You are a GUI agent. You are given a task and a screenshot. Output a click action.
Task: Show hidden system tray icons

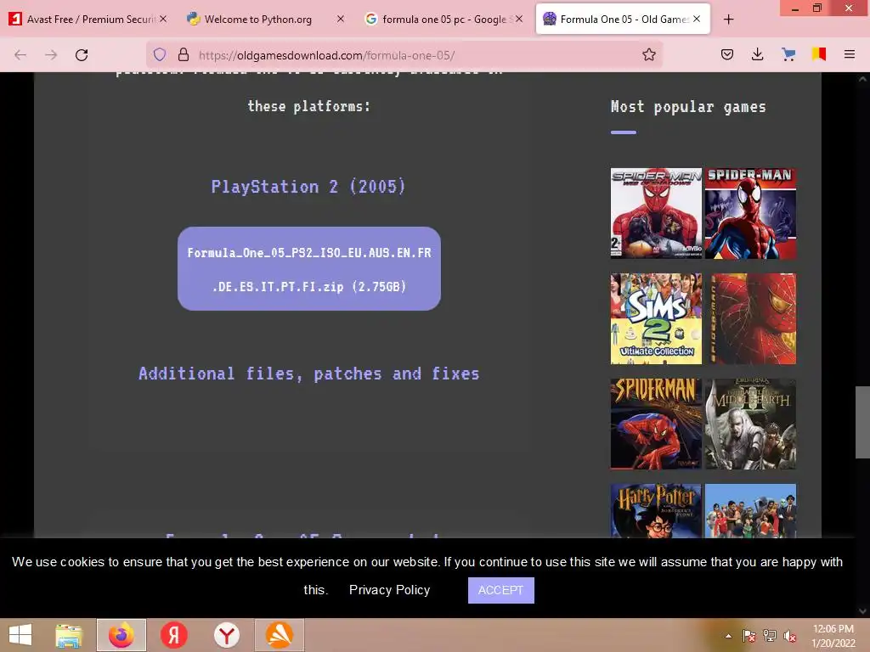[728, 636]
